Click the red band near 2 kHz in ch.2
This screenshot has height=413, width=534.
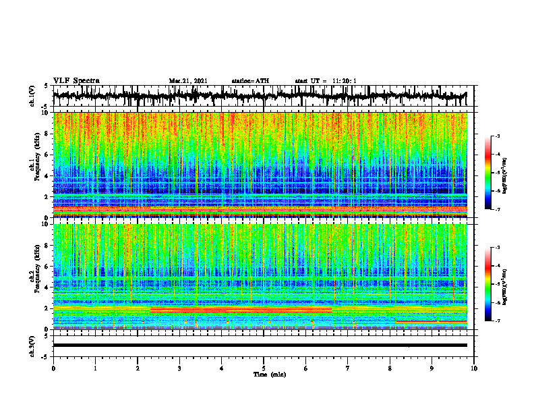click(x=241, y=310)
